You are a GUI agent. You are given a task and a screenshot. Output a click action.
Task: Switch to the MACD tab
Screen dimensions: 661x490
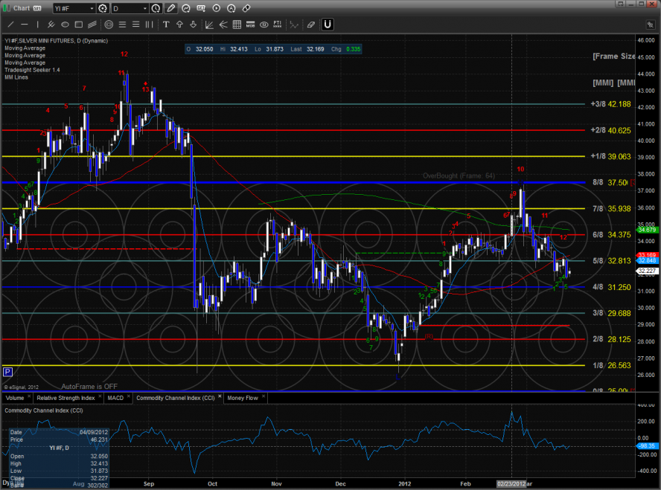[115, 398]
